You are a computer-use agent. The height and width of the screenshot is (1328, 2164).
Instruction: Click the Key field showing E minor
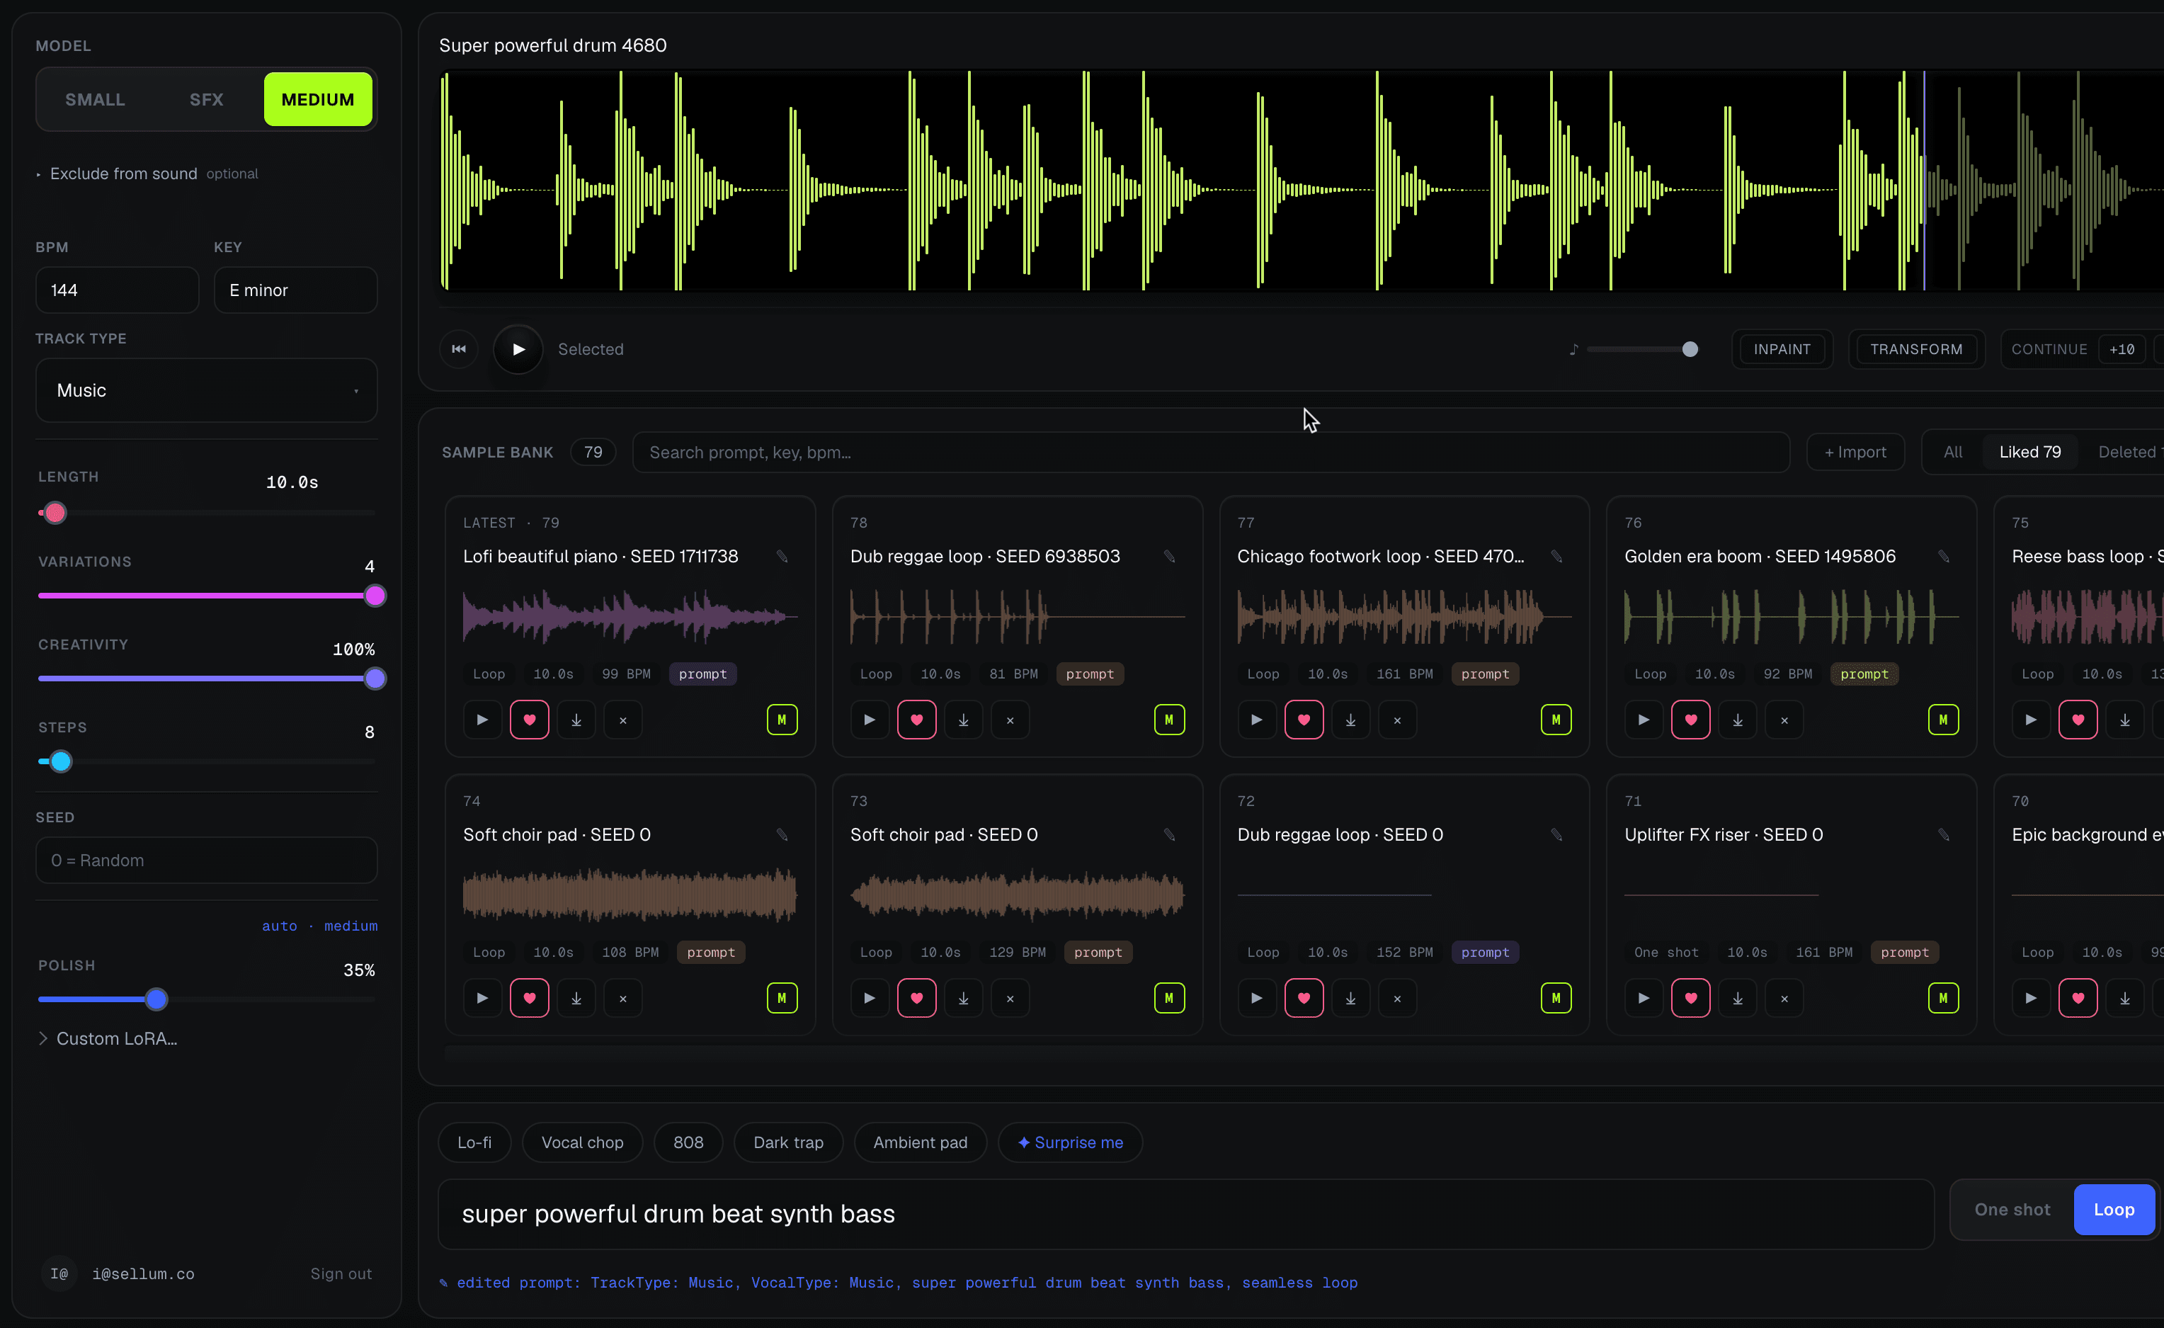pos(295,290)
